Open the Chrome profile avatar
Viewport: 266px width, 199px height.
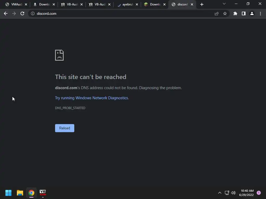coord(252,13)
